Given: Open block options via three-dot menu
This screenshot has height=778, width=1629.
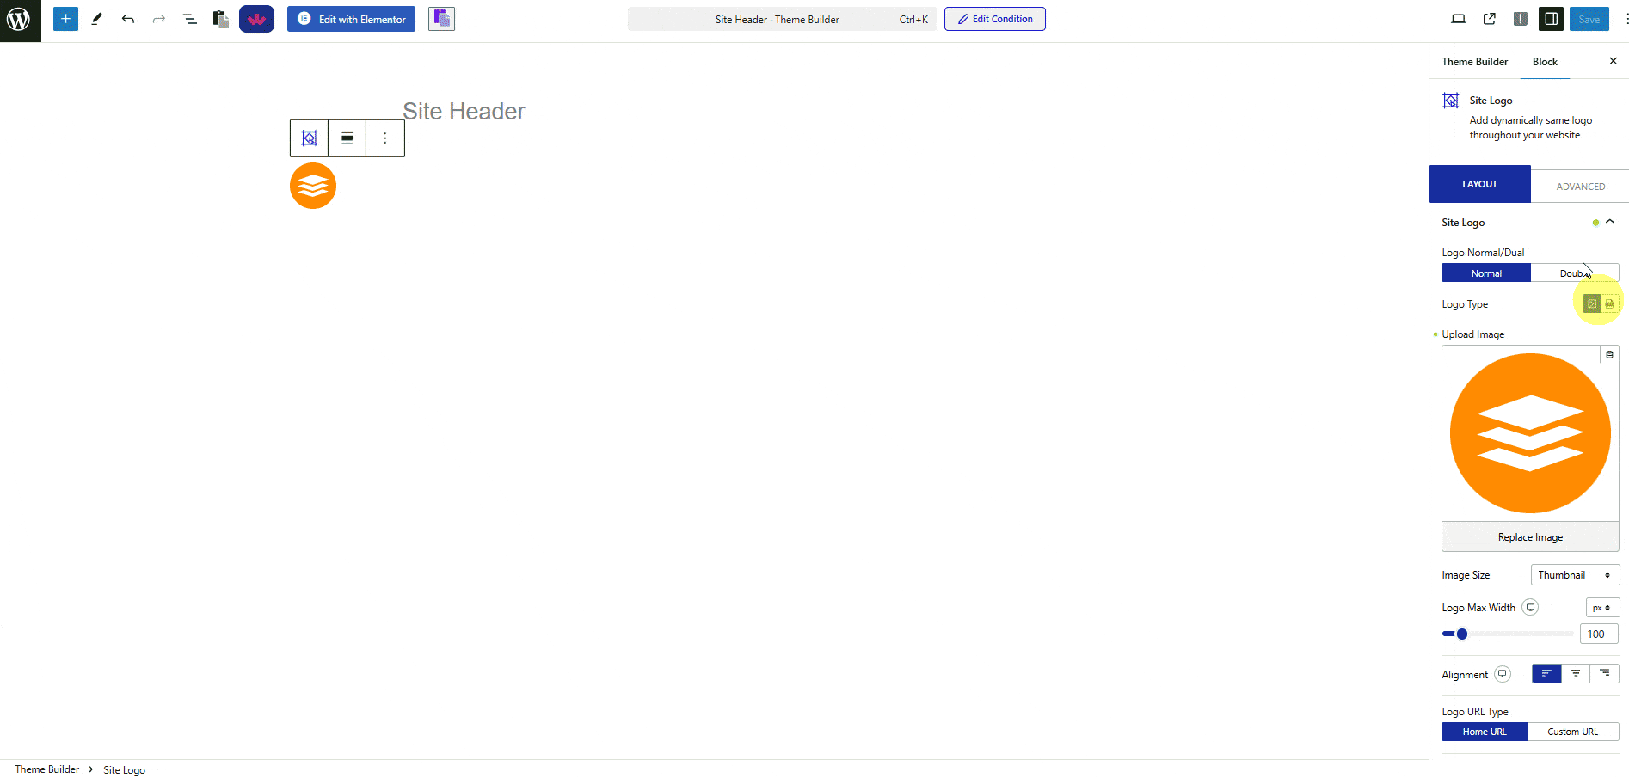Looking at the screenshot, I should click(x=384, y=138).
